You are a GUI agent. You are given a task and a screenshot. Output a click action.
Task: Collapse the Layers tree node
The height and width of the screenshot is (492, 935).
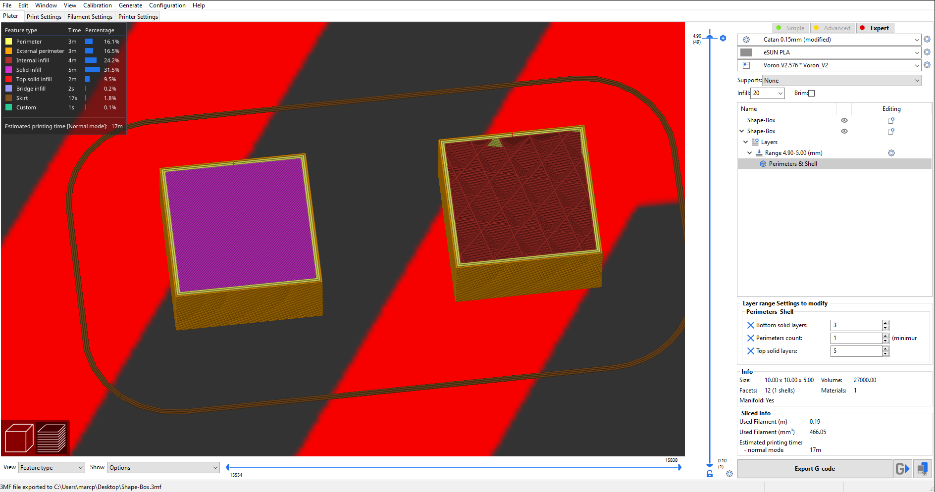pyautogui.click(x=746, y=142)
